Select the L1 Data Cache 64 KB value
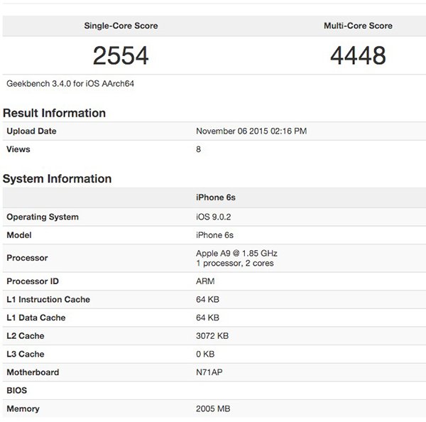The width and height of the screenshot is (426, 422). [x=208, y=318]
